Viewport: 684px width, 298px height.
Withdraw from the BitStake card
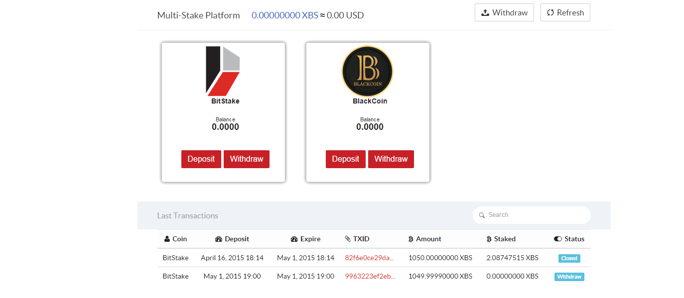pos(247,159)
